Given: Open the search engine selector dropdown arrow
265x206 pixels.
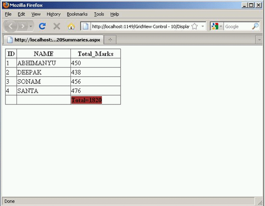Looking at the screenshot, I should [x=221, y=26].
